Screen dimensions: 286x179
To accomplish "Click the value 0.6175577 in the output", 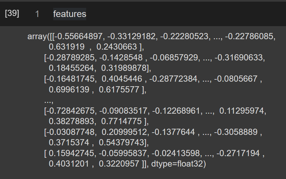I will [x=119, y=89].
